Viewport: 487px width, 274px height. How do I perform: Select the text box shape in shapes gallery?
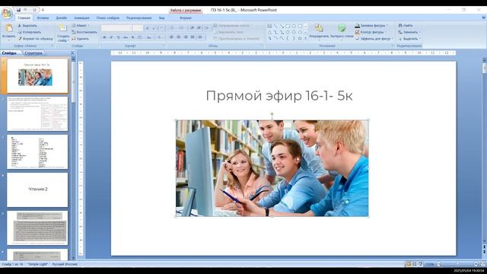click(269, 26)
